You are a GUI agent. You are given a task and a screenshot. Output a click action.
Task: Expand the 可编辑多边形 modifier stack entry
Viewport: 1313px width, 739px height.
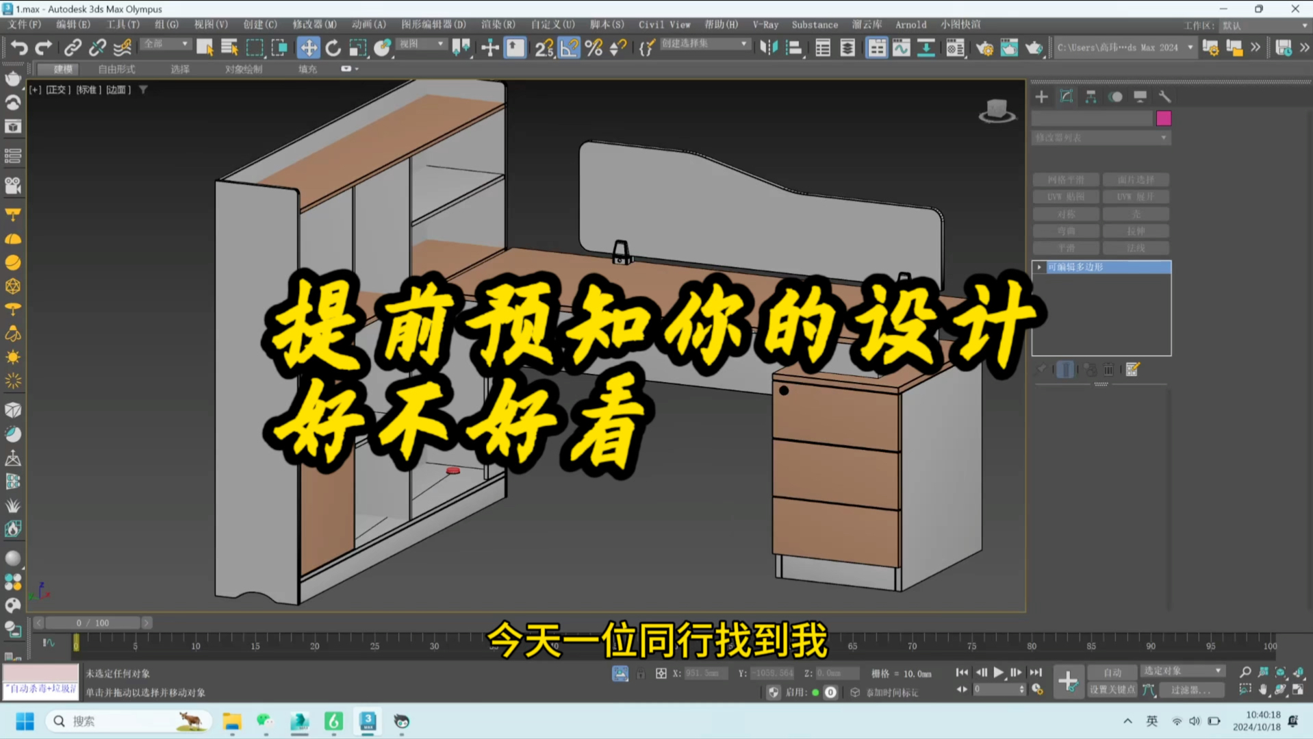pyautogui.click(x=1039, y=267)
